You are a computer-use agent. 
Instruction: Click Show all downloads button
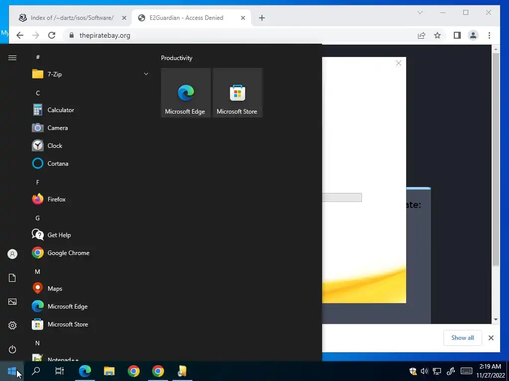click(463, 338)
